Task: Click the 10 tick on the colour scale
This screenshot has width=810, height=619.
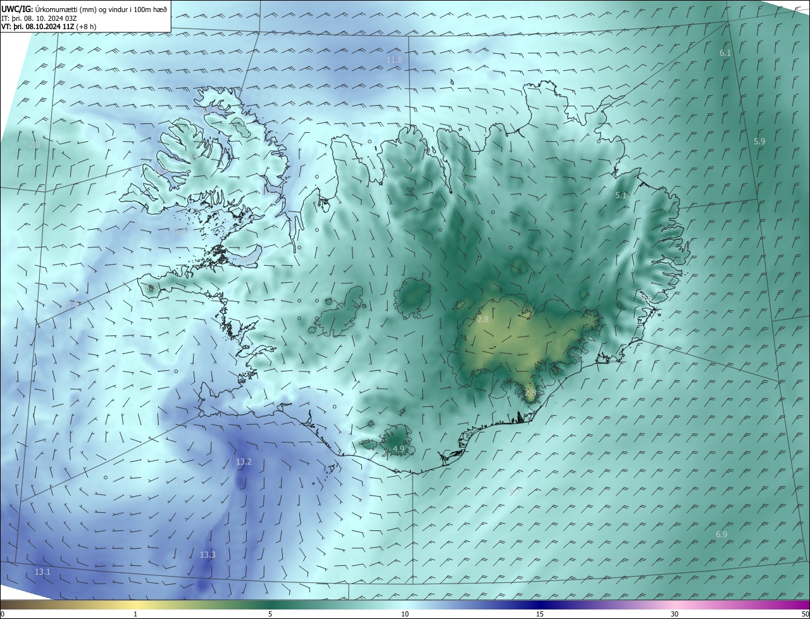Action: pos(405,614)
